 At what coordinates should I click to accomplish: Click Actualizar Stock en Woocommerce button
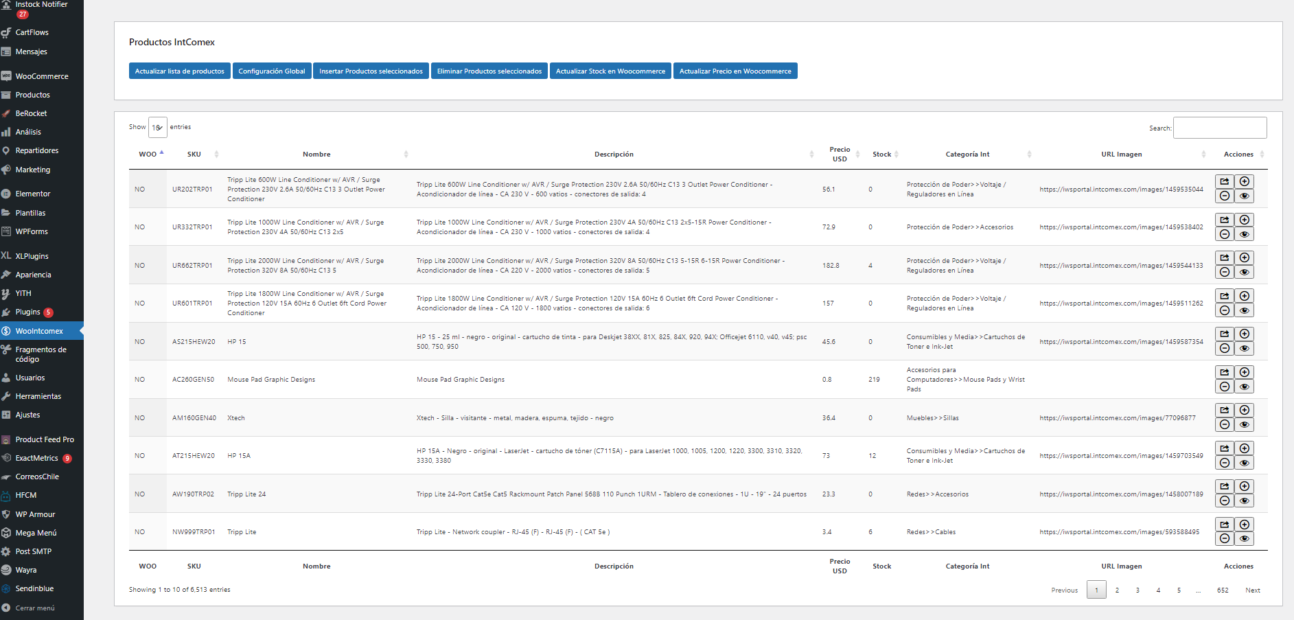click(610, 71)
